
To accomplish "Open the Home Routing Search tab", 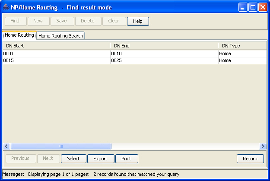I will tap(60, 36).
